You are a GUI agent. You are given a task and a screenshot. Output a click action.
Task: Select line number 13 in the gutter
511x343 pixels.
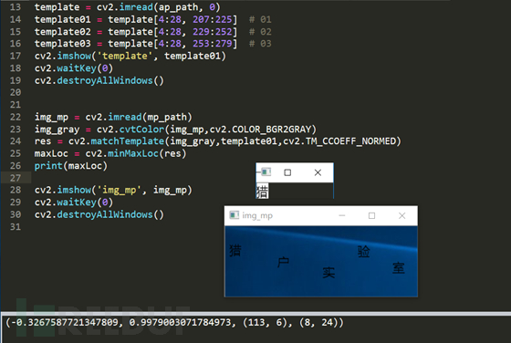click(16, 6)
